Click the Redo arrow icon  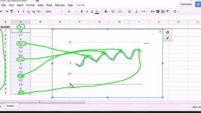pyautogui.click(x=6, y=12)
